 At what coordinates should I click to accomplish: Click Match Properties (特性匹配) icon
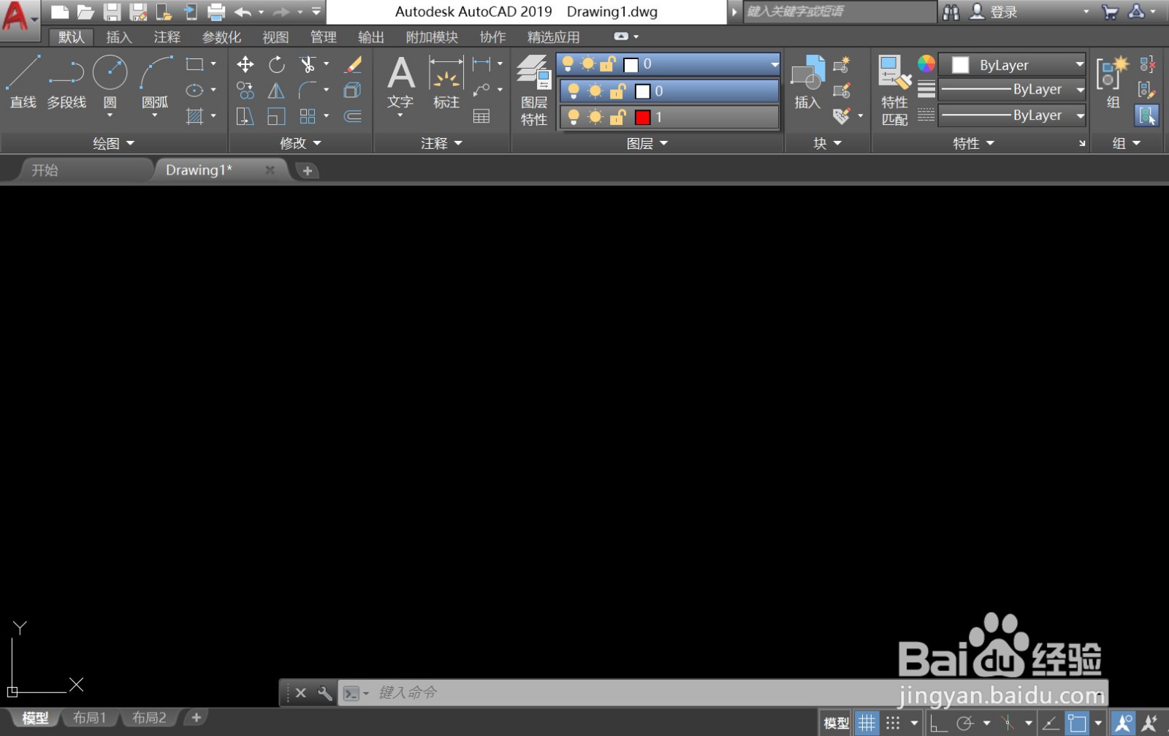pos(894,90)
